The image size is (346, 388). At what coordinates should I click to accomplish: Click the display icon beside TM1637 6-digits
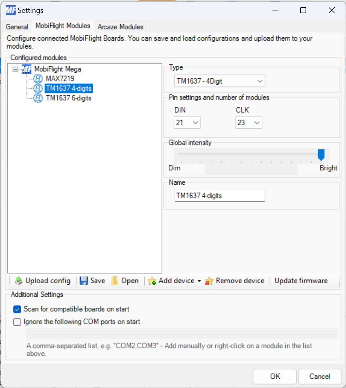click(x=38, y=98)
